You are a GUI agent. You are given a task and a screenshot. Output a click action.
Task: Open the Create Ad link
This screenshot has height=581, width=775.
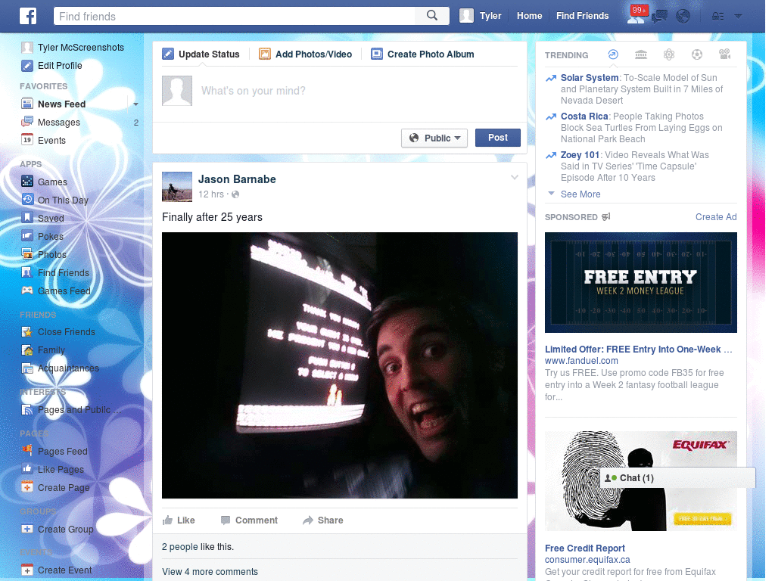716,217
